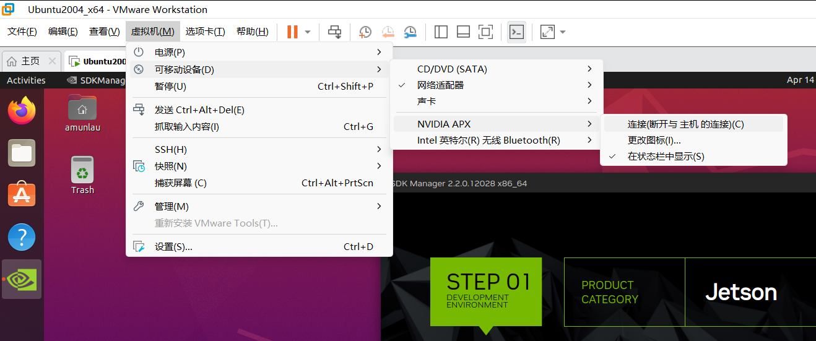The height and width of the screenshot is (341, 816).
Task: Click the amunlau home folder desktop icon
Action: (x=82, y=113)
